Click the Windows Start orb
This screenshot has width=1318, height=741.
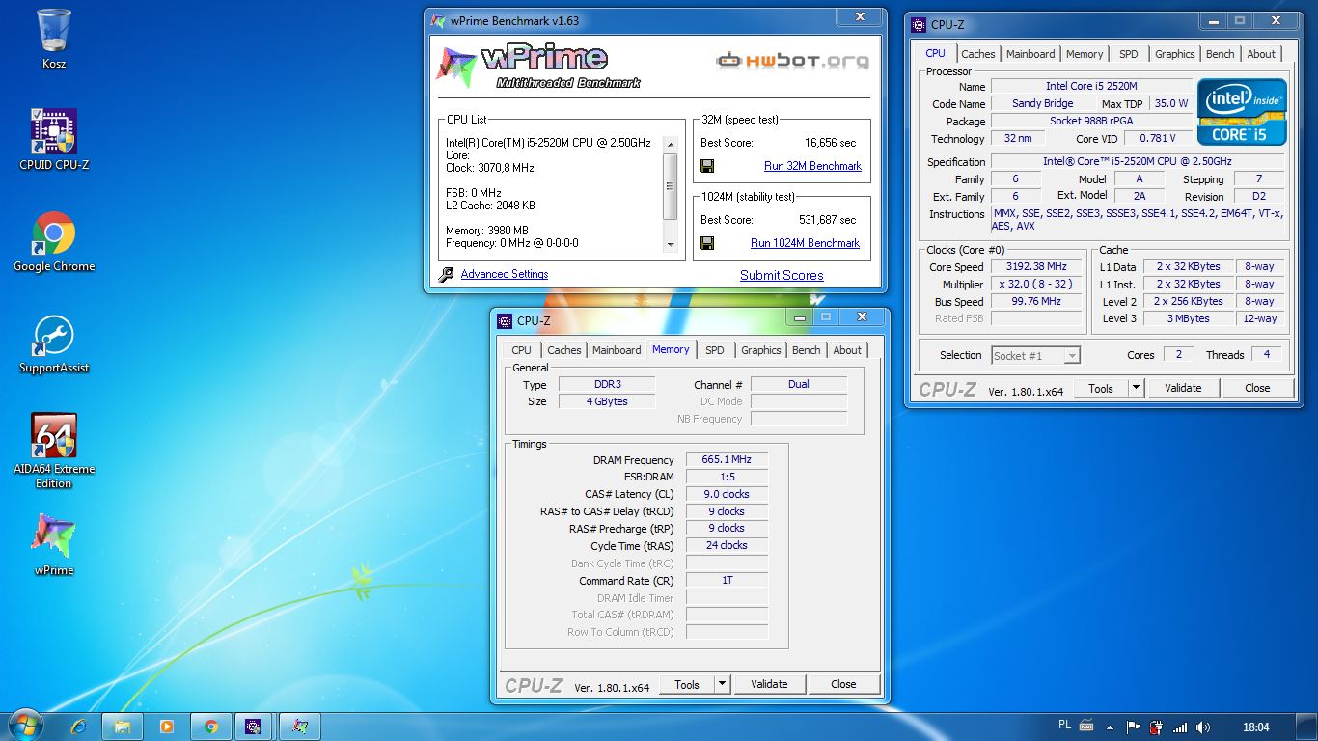(24, 726)
